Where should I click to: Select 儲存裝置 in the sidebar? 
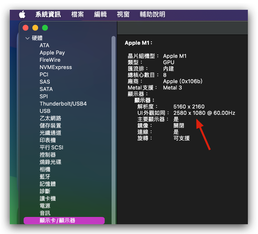coord(51,126)
